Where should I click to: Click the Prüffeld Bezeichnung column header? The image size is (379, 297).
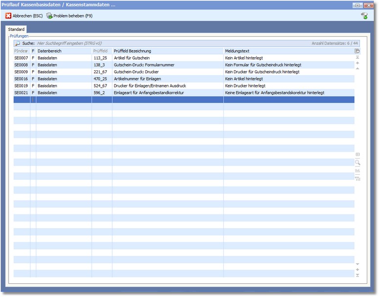(168, 51)
